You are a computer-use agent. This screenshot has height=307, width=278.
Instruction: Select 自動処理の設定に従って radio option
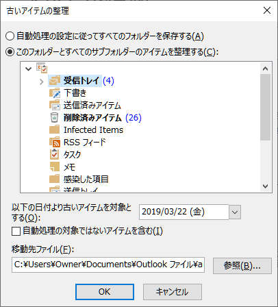coord(10,36)
